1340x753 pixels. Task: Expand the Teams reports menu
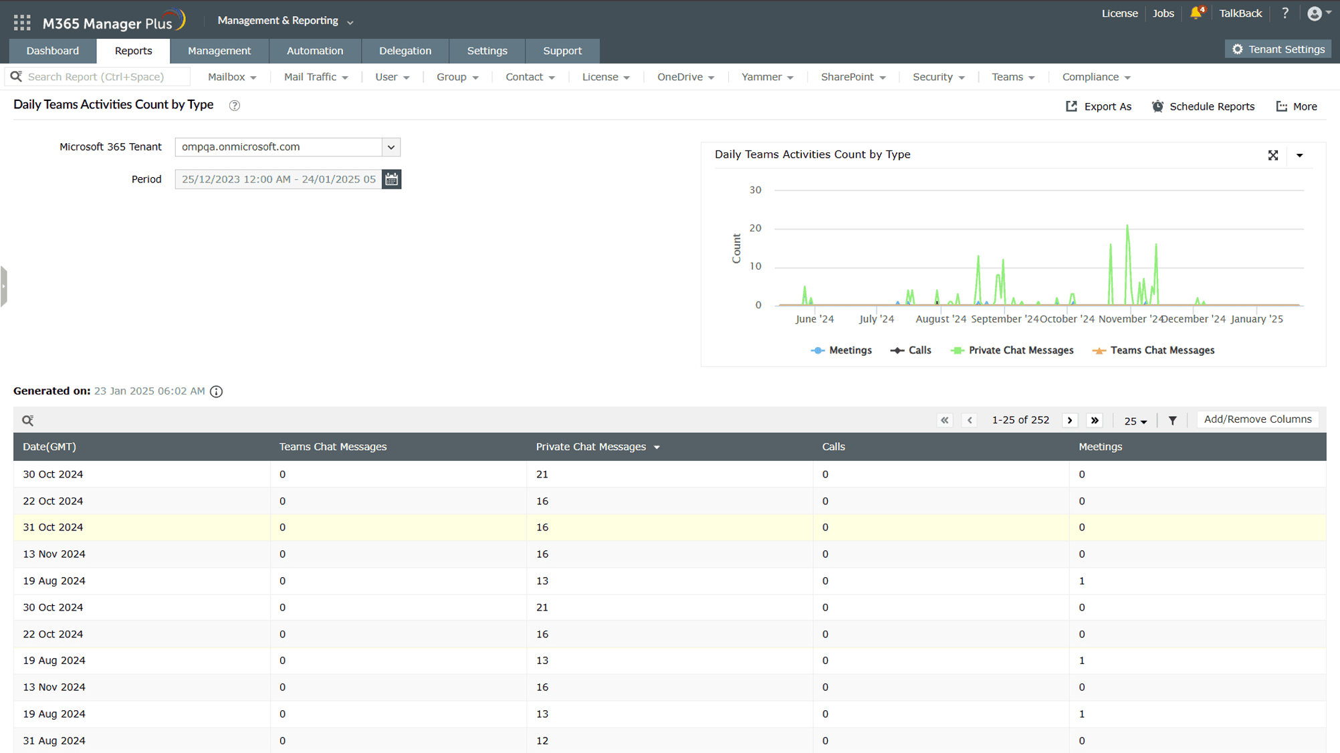click(1012, 77)
